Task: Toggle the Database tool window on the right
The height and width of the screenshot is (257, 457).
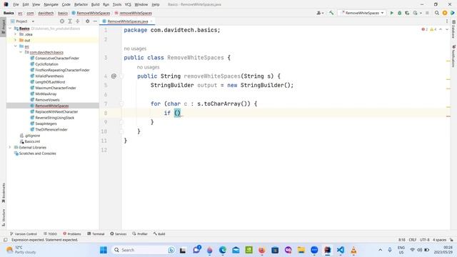Action: tap(453, 29)
